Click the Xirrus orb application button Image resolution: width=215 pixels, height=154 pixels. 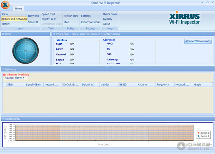tap(5, 5)
